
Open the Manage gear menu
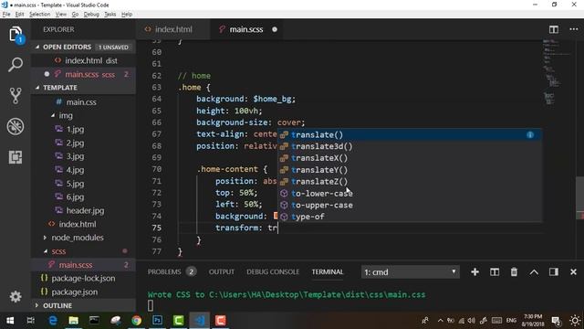(16, 296)
